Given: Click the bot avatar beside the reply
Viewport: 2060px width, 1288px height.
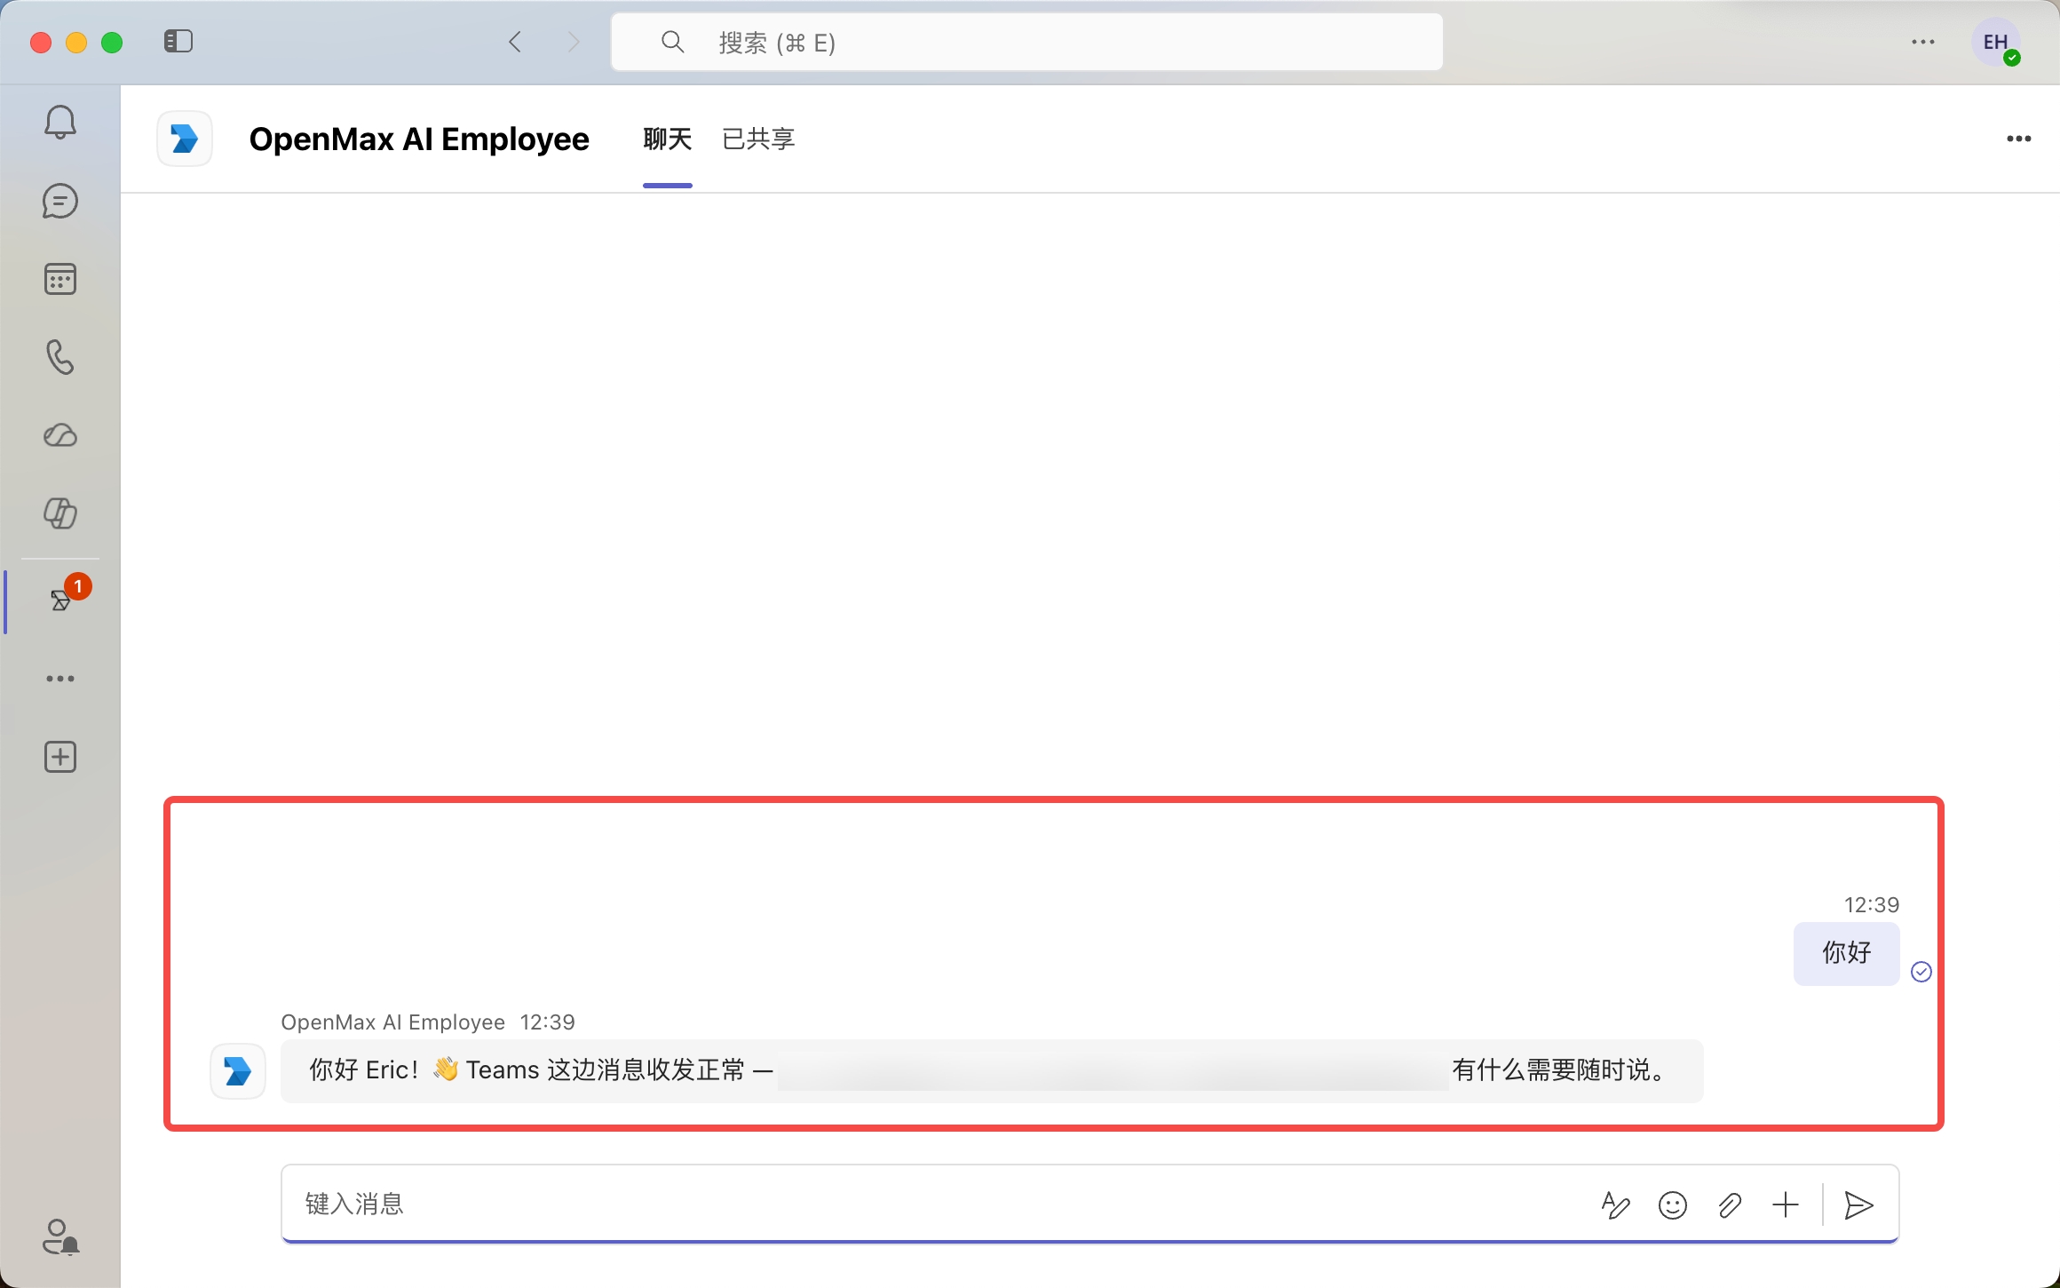Looking at the screenshot, I should coord(238,1071).
